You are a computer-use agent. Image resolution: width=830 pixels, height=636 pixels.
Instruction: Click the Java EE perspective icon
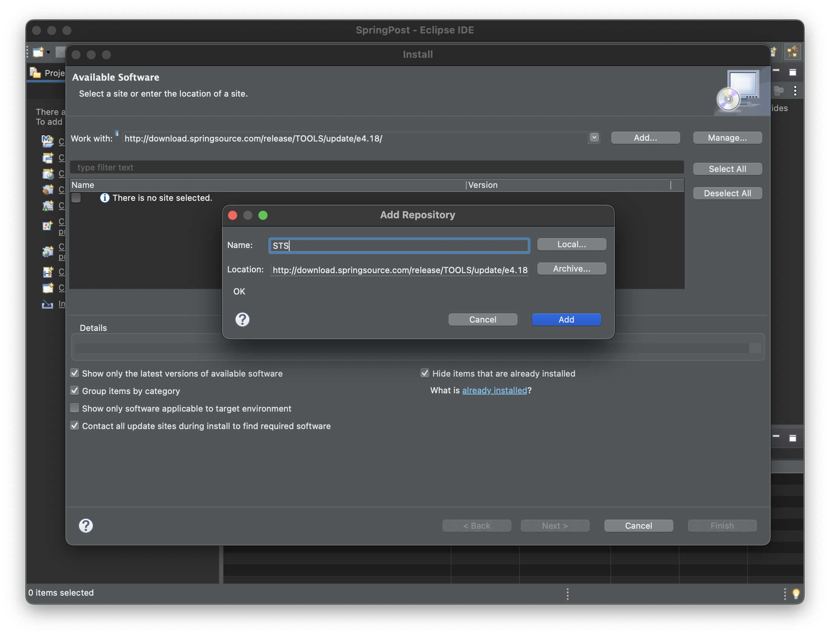[792, 52]
